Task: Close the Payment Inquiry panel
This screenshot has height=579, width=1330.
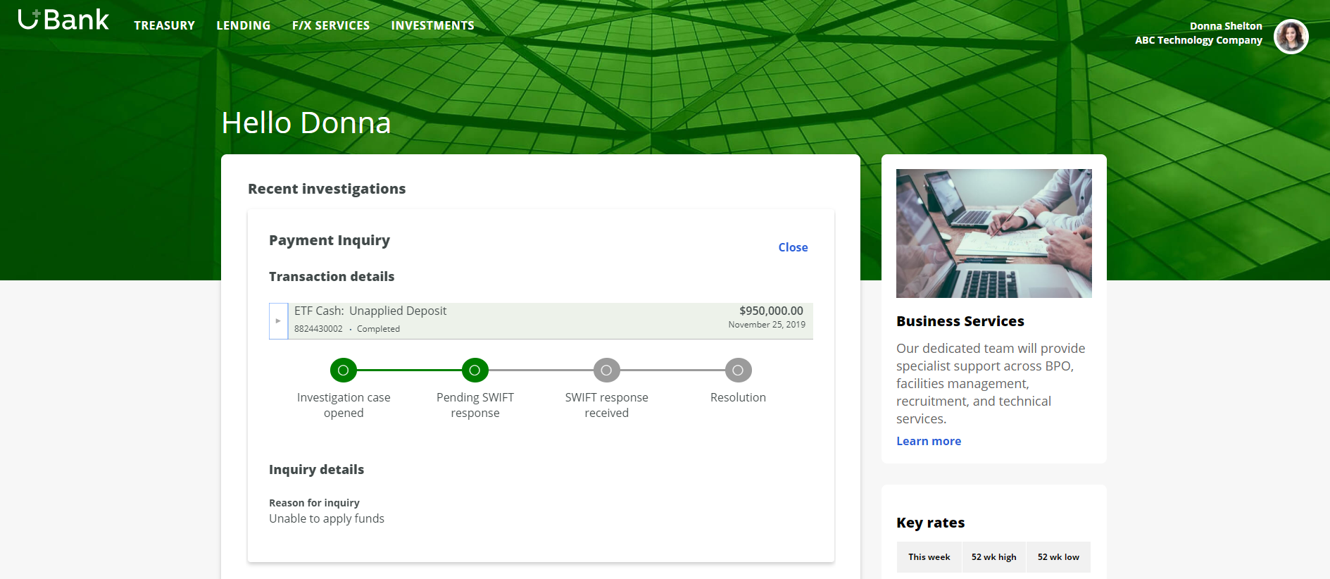Action: click(x=793, y=247)
